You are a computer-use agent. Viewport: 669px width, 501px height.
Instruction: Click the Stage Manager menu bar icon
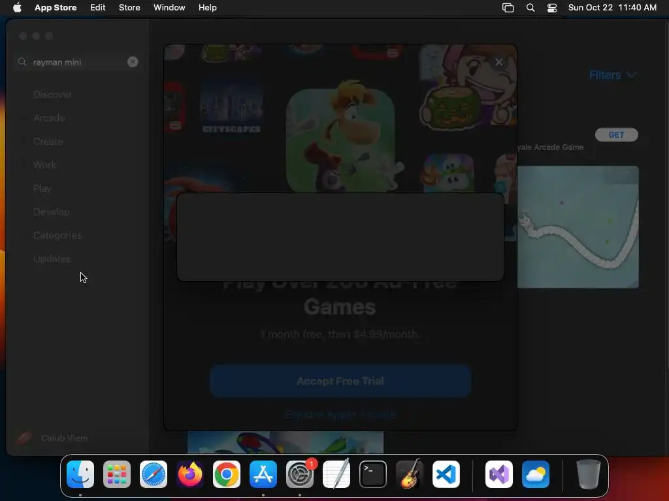point(508,8)
